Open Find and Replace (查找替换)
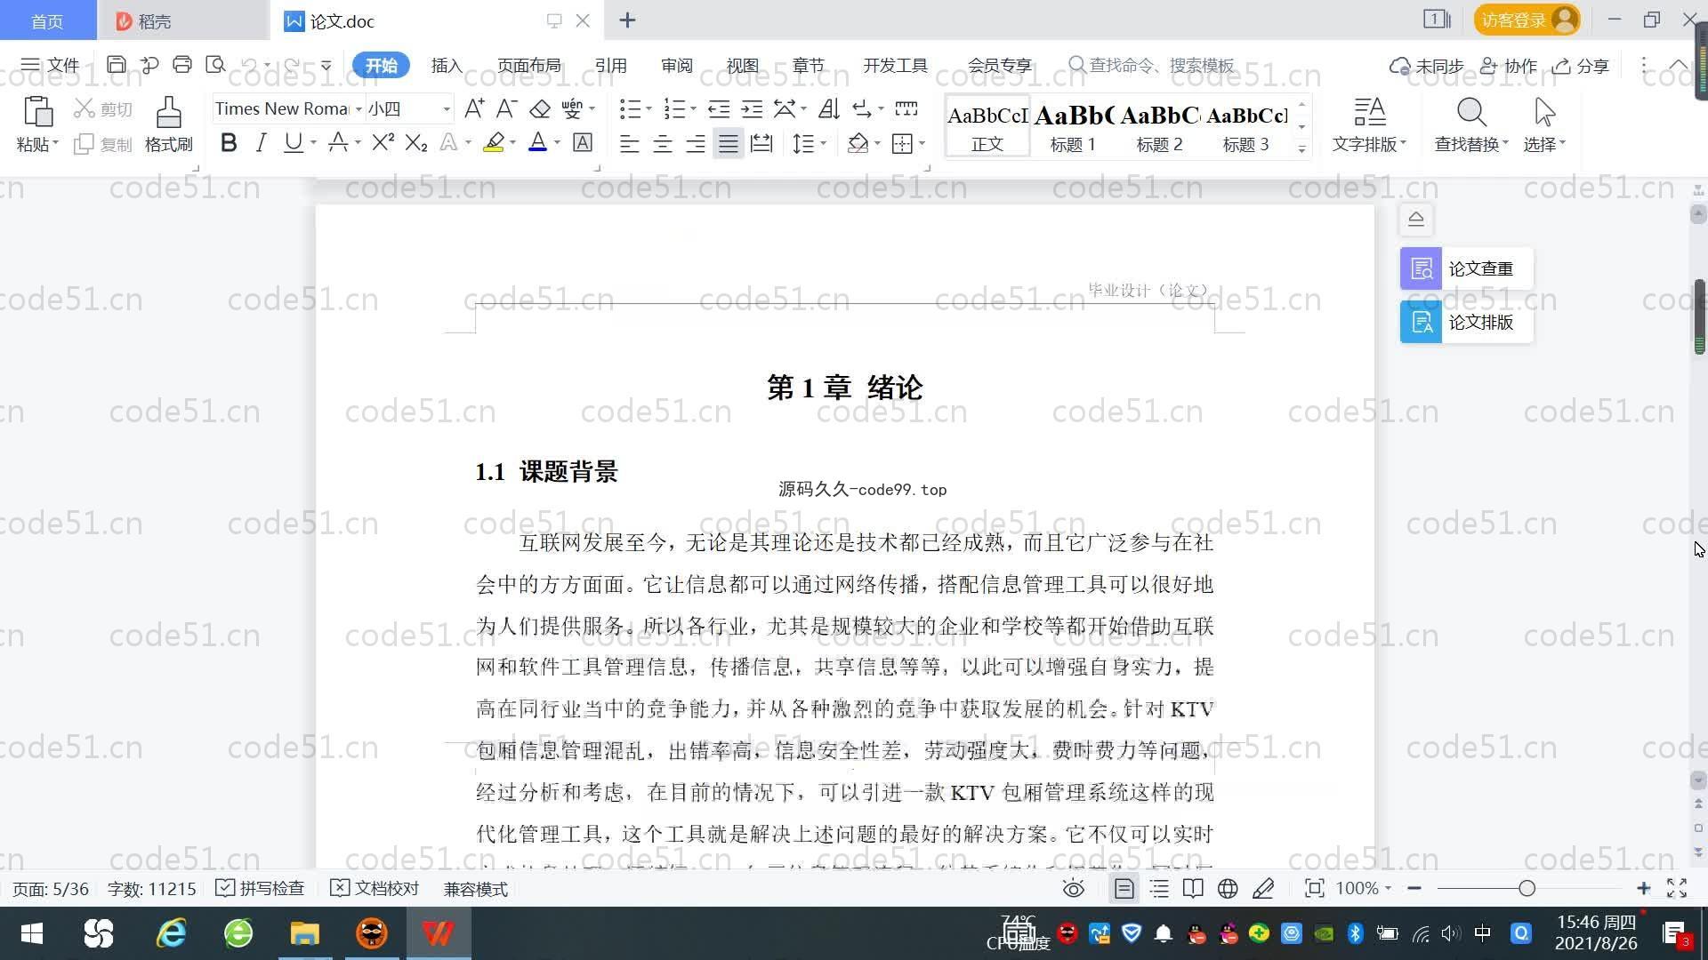Screen dimensions: 1708x960 click(x=1471, y=124)
